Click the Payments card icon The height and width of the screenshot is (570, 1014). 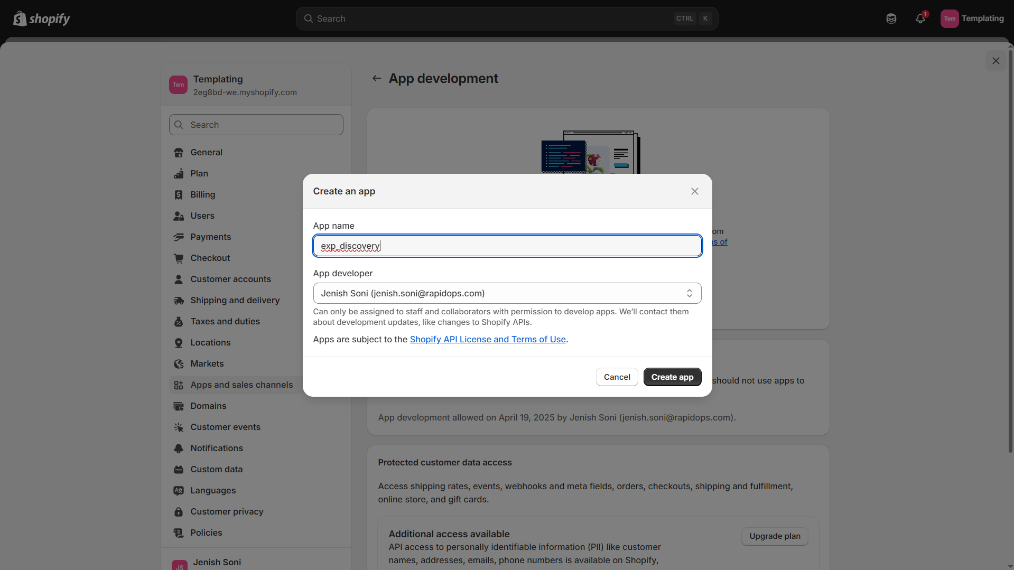[x=179, y=237]
